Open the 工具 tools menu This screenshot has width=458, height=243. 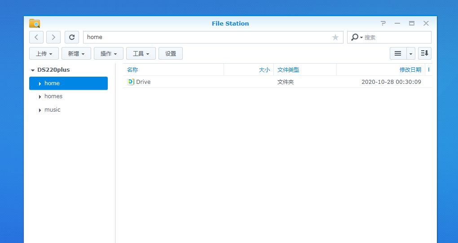point(141,53)
